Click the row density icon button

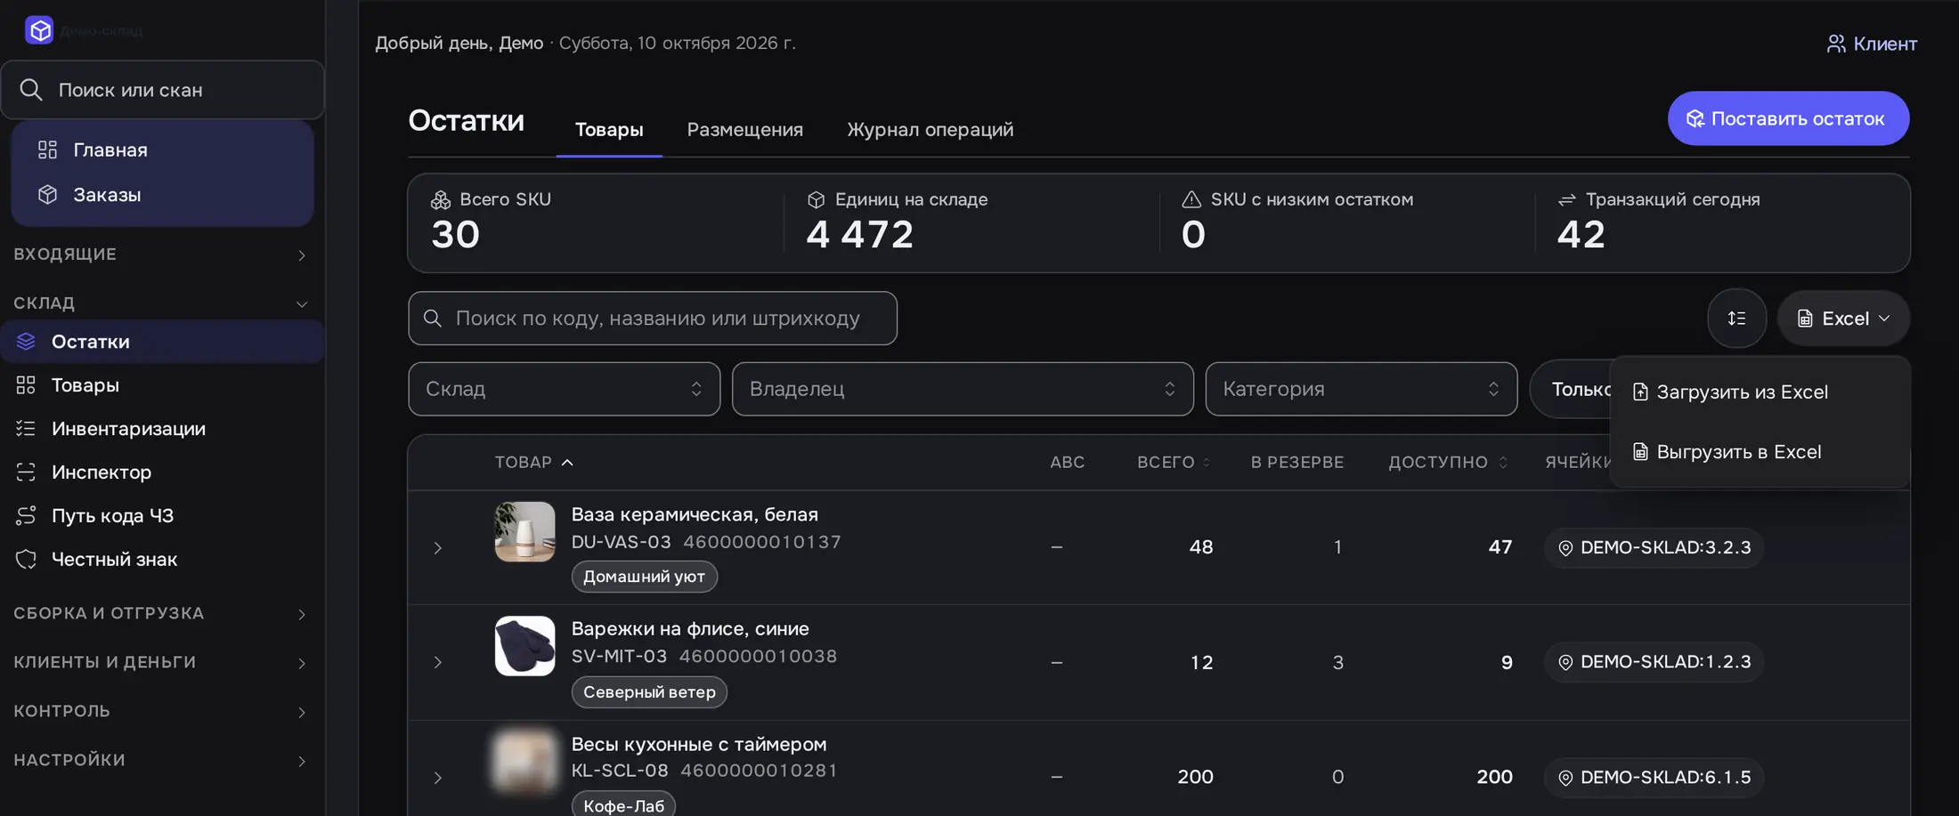point(1736,319)
